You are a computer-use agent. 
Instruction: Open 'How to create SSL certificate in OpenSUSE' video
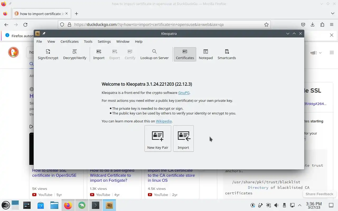[x=54, y=173]
